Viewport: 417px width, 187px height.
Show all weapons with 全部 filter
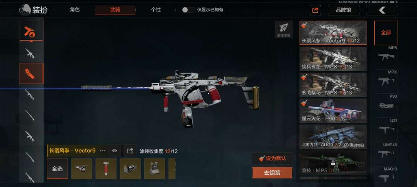pos(386,33)
